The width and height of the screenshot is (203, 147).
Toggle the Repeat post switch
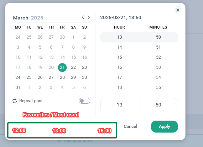pos(85,101)
